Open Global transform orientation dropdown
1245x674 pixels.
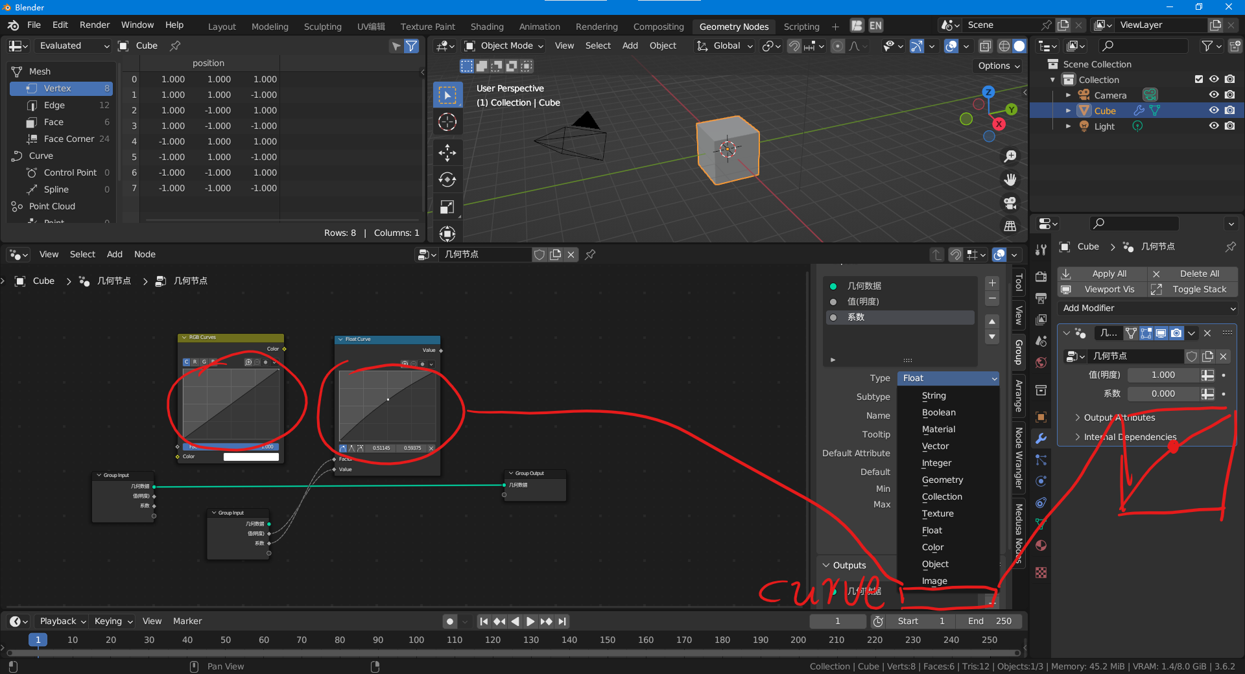(724, 46)
